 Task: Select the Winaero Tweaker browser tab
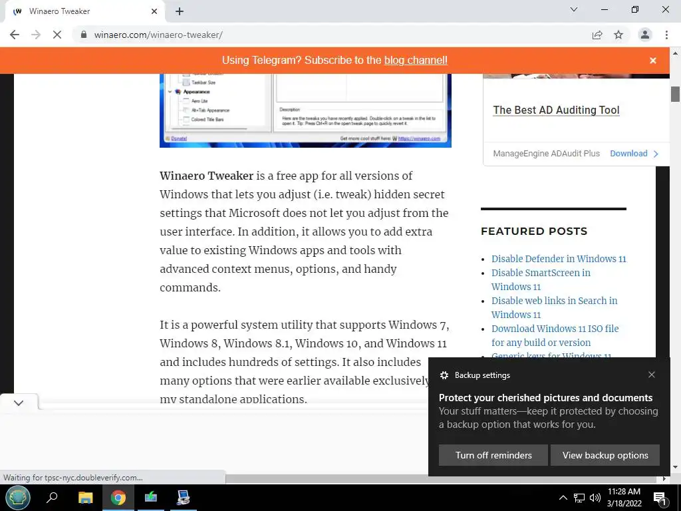coord(86,11)
